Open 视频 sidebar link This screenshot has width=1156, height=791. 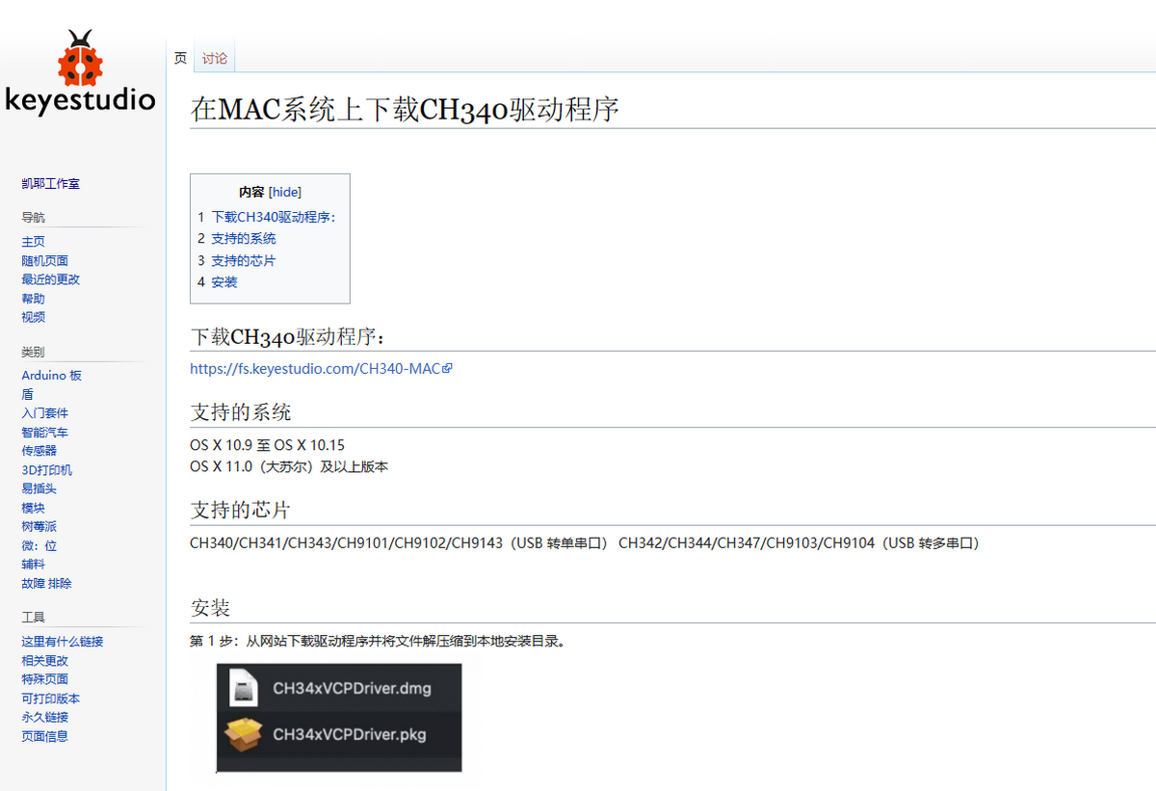tap(34, 317)
